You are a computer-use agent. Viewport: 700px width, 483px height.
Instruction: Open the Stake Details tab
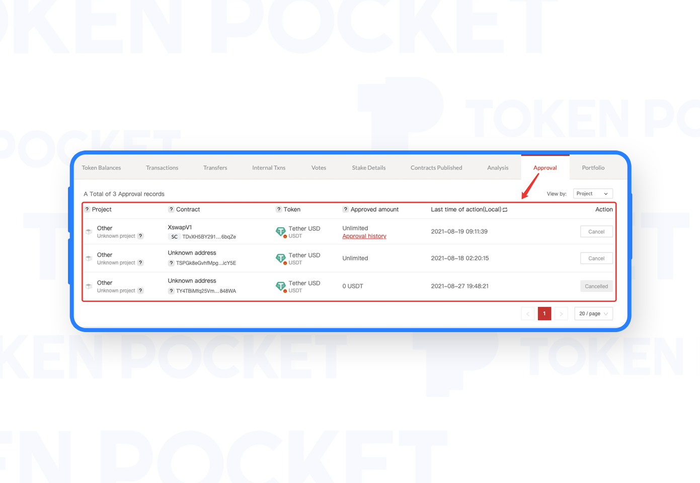pyautogui.click(x=368, y=168)
